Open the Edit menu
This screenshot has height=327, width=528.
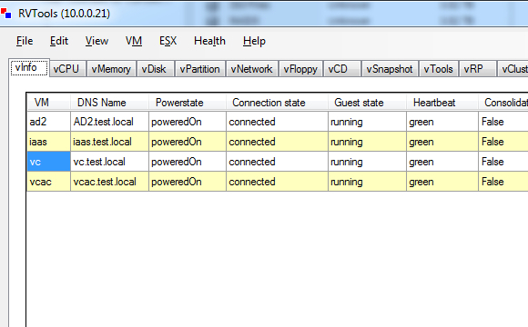pos(59,41)
